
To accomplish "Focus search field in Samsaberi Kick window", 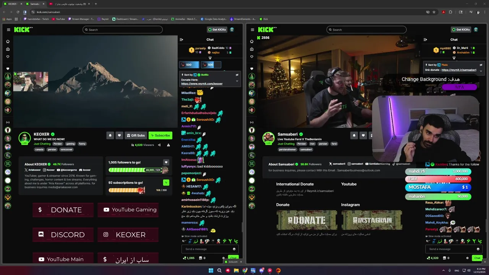I will tap(366, 30).
